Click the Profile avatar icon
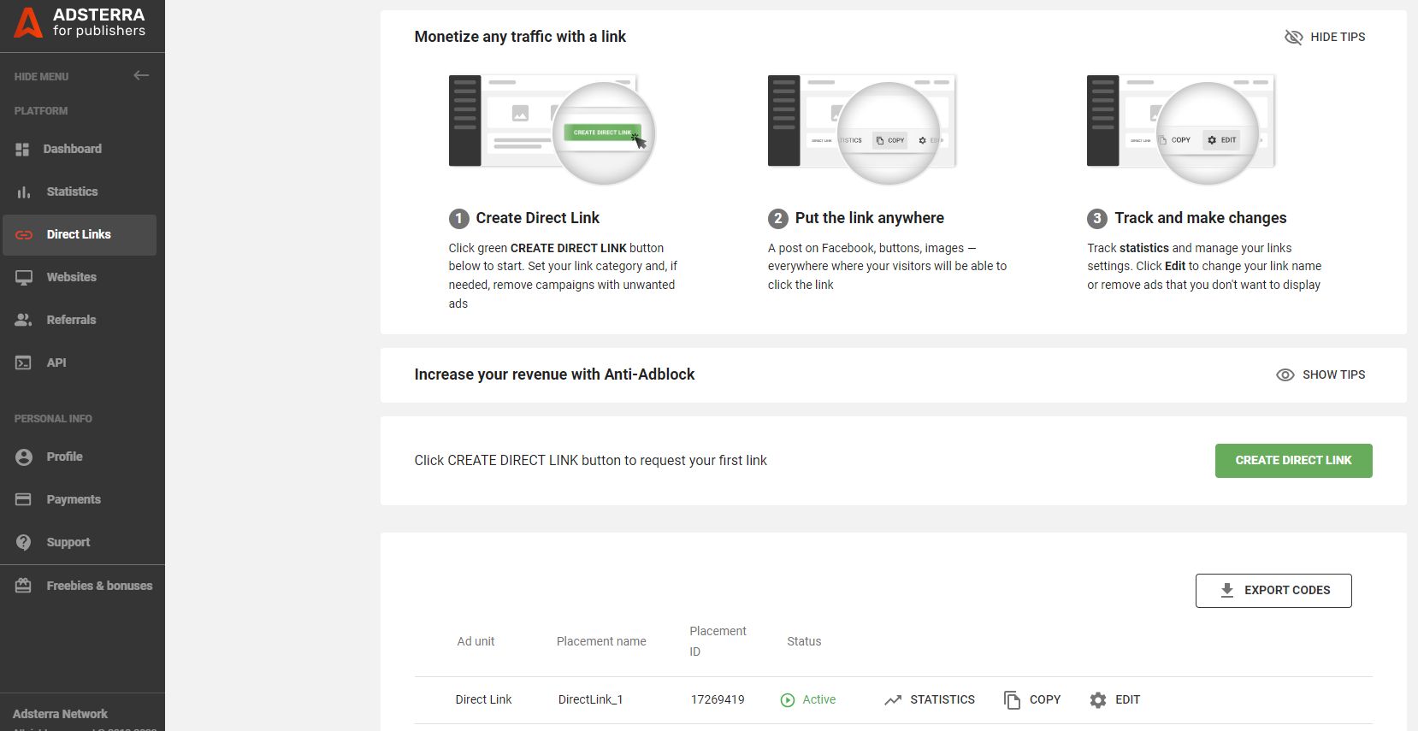 [24, 457]
